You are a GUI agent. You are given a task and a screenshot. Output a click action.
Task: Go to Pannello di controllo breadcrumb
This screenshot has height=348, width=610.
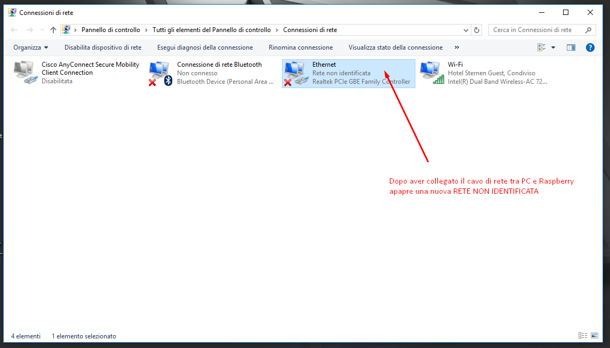pyautogui.click(x=110, y=30)
